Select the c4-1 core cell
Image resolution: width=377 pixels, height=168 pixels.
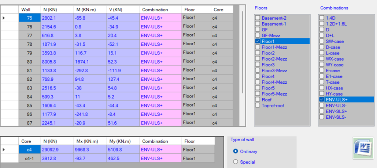pyautogui.click(x=30, y=159)
